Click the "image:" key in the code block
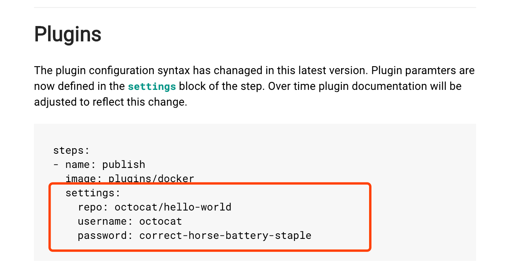This screenshot has height=272, width=529. (x=84, y=179)
